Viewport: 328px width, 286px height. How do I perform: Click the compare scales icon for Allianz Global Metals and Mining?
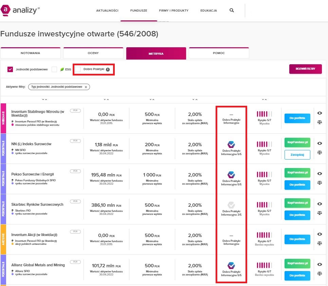320,273
